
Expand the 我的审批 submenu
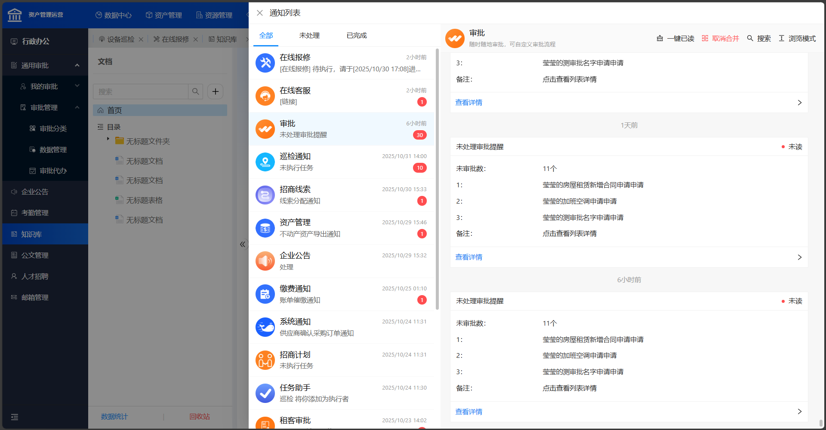(77, 86)
